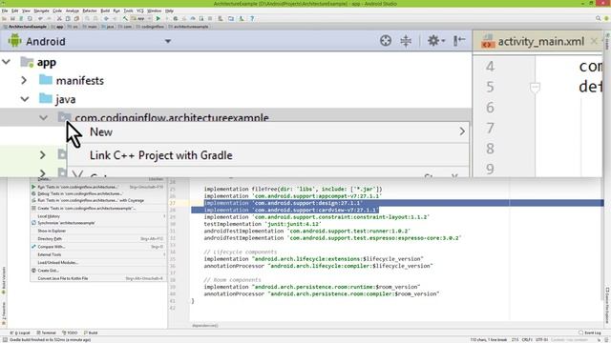Click the Copy toolbar icon

pos(68,18)
